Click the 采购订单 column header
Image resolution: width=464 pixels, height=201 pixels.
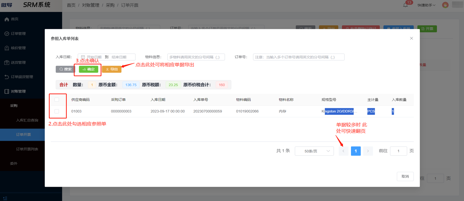coord(118,100)
